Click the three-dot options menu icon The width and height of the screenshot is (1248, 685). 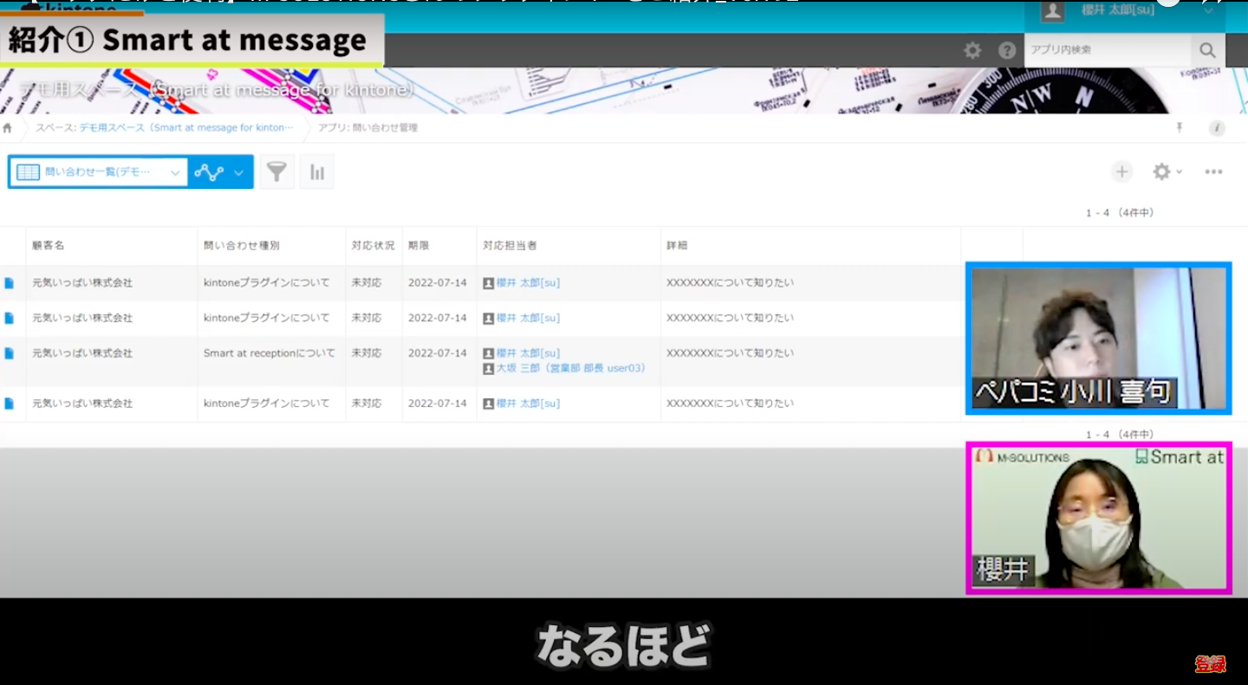pyautogui.click(x=1213, y=172)
